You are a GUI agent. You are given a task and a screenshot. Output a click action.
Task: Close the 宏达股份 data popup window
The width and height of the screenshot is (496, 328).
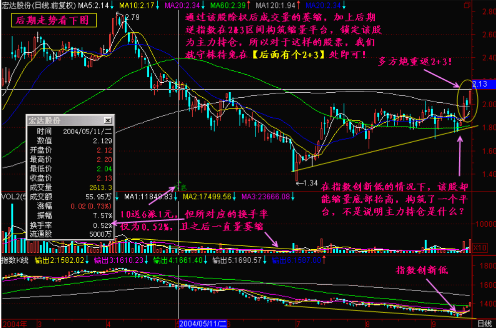[x=107, y=121]
